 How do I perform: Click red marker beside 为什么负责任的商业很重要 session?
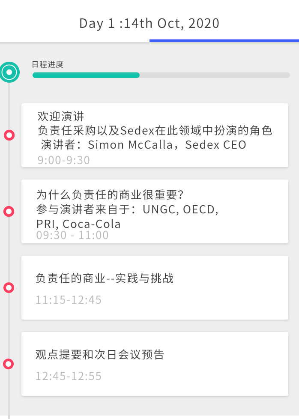pyautogui.click(x=9, y=211)
